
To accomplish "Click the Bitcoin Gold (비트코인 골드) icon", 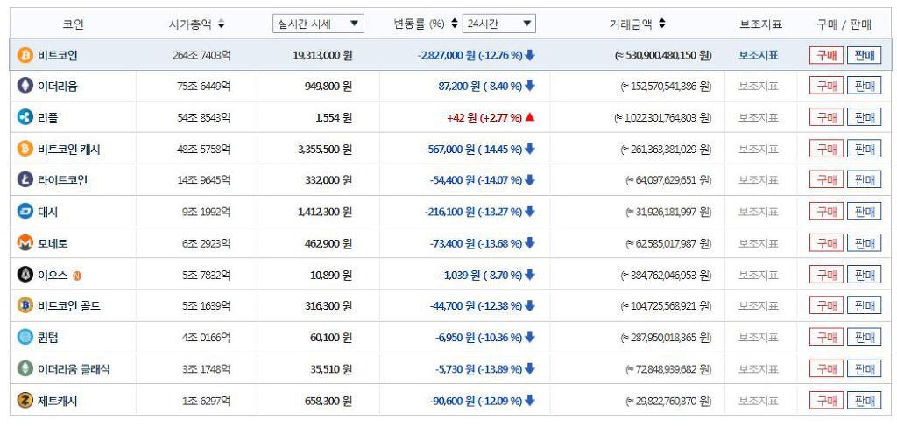I will [x=25, y=306].
